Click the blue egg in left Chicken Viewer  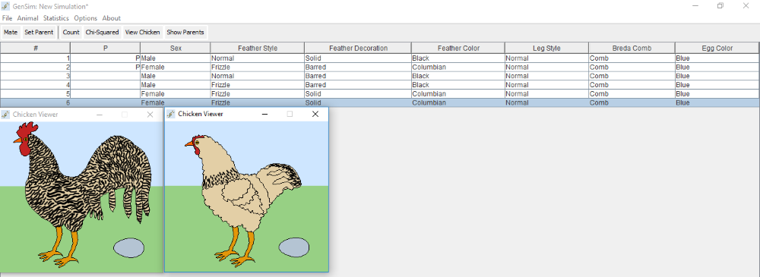click(x=128, y=247)
